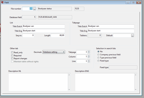Select the Fixed type radio option
The width and height of the screenshot is (144, 98).
[98, 61]
